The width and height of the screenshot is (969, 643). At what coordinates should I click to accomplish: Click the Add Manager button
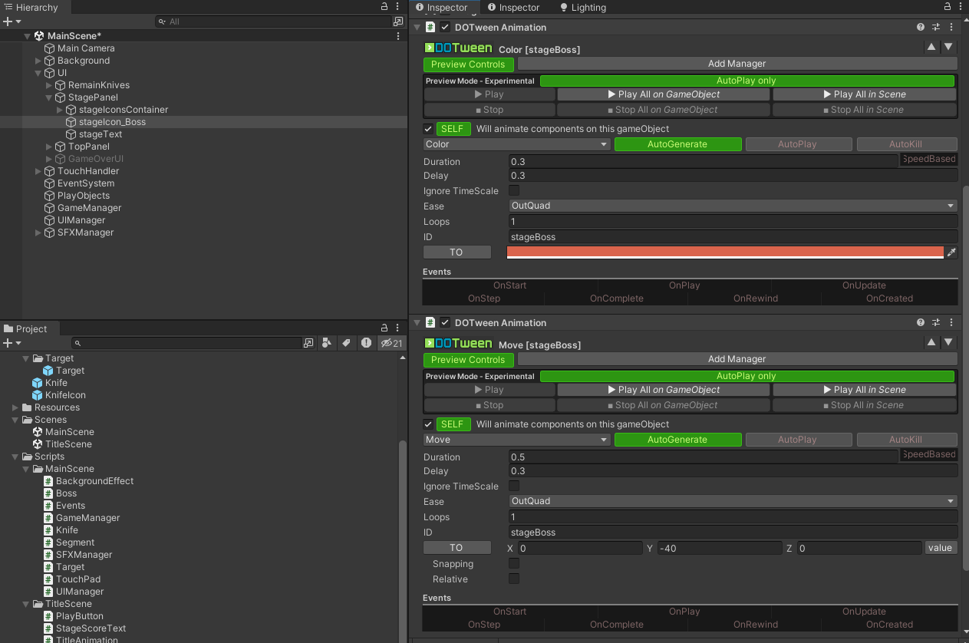pyautogui.click(x=737, y=63)
